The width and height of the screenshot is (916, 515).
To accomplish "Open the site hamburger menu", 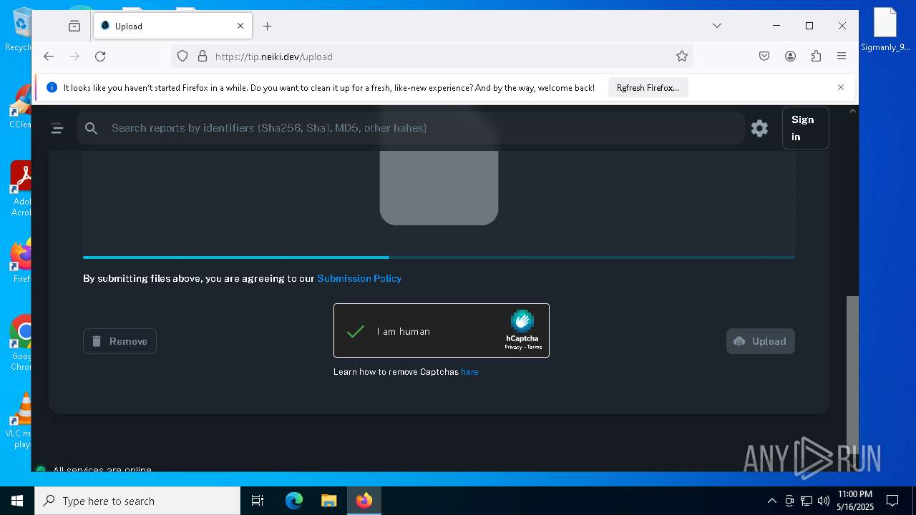I will click(57, 128).
